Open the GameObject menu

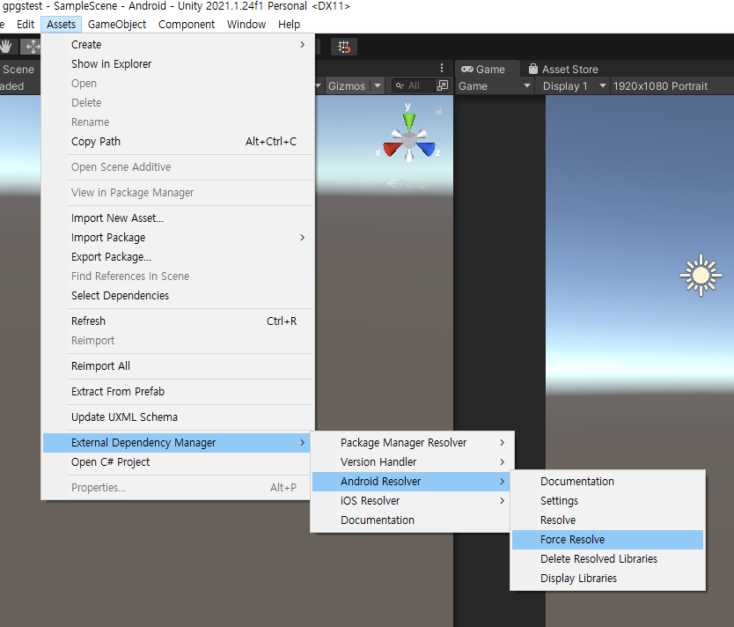[x=117, y=25]
